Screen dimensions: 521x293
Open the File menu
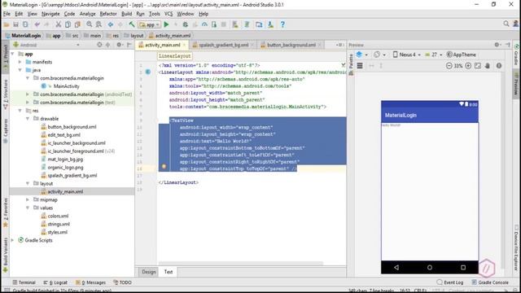click(7, 14)
